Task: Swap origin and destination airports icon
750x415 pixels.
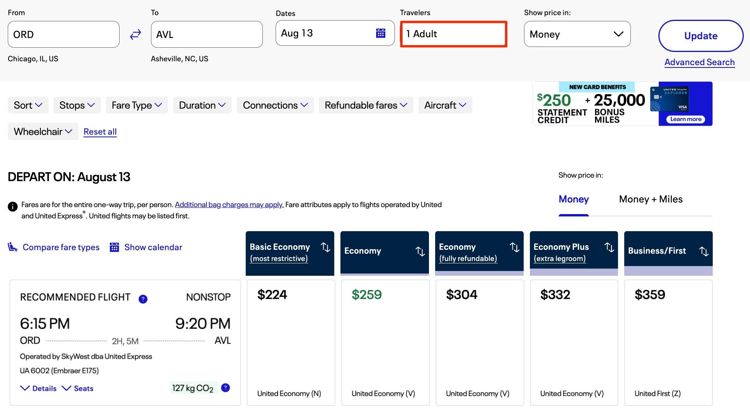Action: click(x=135, y=35)
